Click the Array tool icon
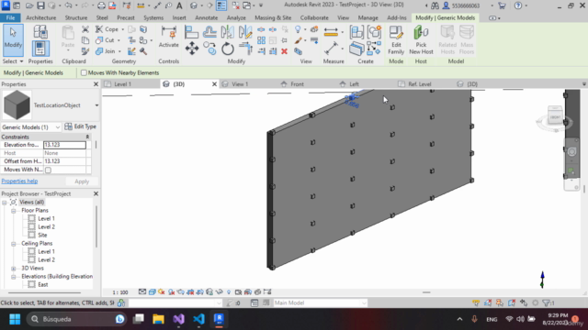Image resolution: width=588 pixels, height=330 pixels. click(x=261, y=40)
